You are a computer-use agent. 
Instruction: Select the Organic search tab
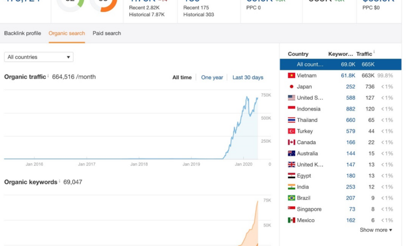coord(67,34)
